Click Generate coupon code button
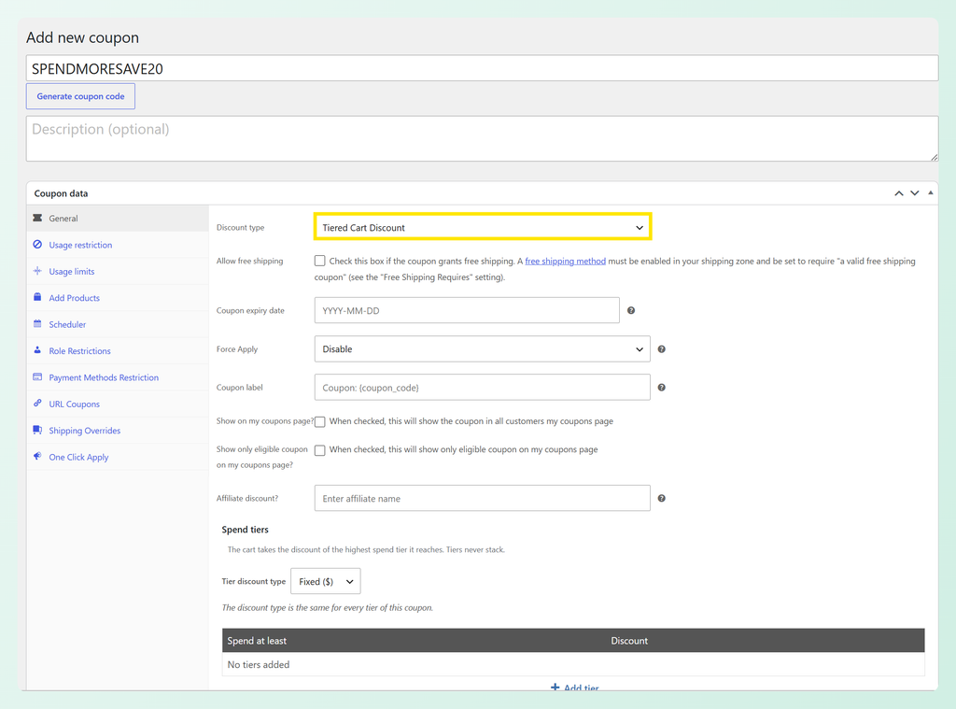956x709 pixels. pos(80,96)
